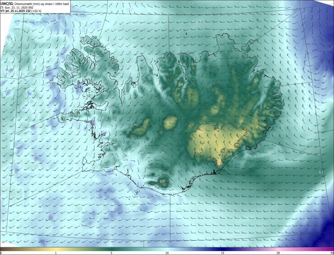
Task: Click the 5.7 precipitation value label
Action: [114, 66]
